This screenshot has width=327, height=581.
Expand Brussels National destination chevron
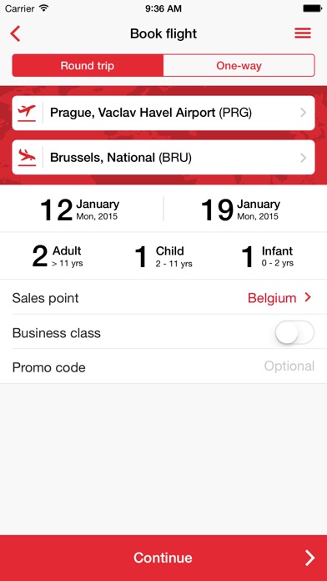point(304,158)
